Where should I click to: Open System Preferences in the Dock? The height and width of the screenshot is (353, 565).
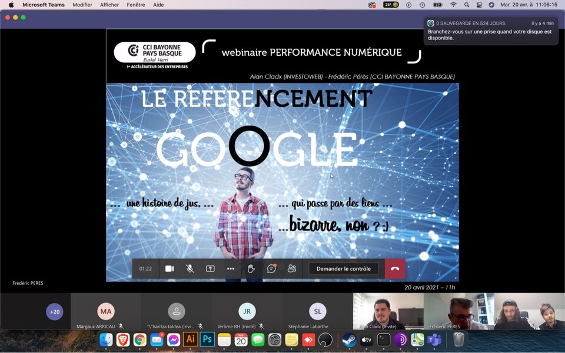click(275, 339)
